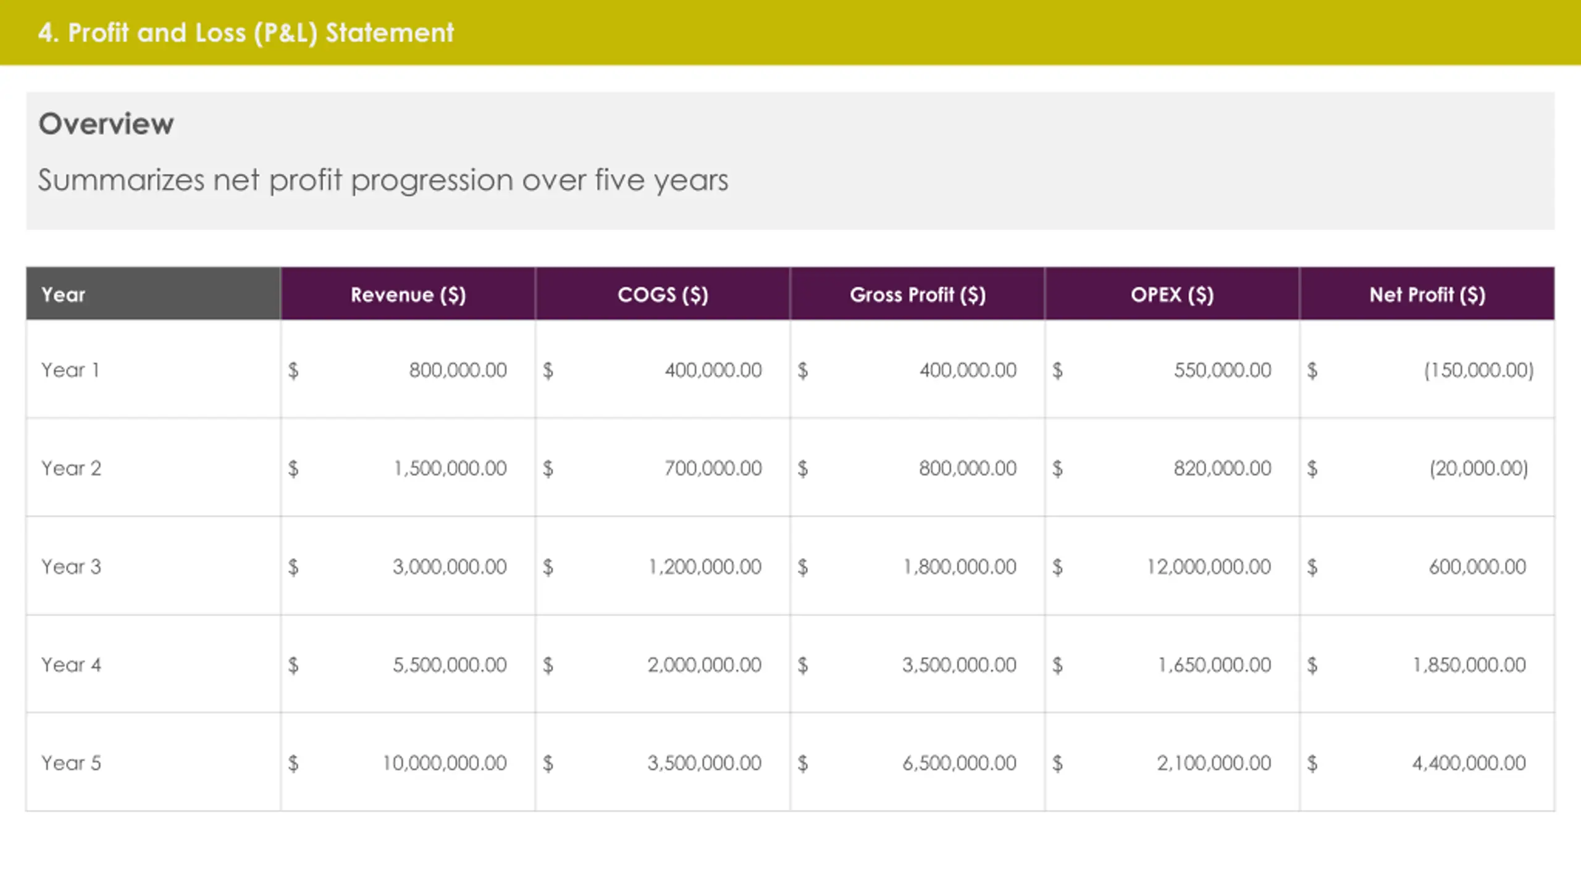The width and height of the screenshot is (1581, 889).
Task: Click the Year 4 net profit 1,850,000.00
Action: pyautogui.click(x=1469, y=664)
